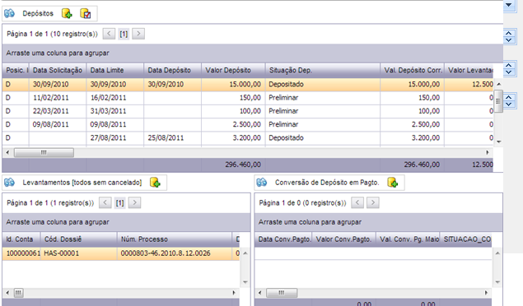Click process number 0000803-46.2010.8.12.0026

tap(175, 253)
